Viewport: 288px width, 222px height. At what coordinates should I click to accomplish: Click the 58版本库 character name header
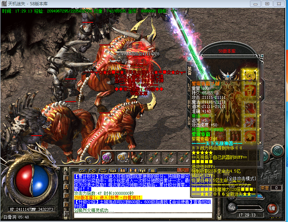tap(227, 51)
